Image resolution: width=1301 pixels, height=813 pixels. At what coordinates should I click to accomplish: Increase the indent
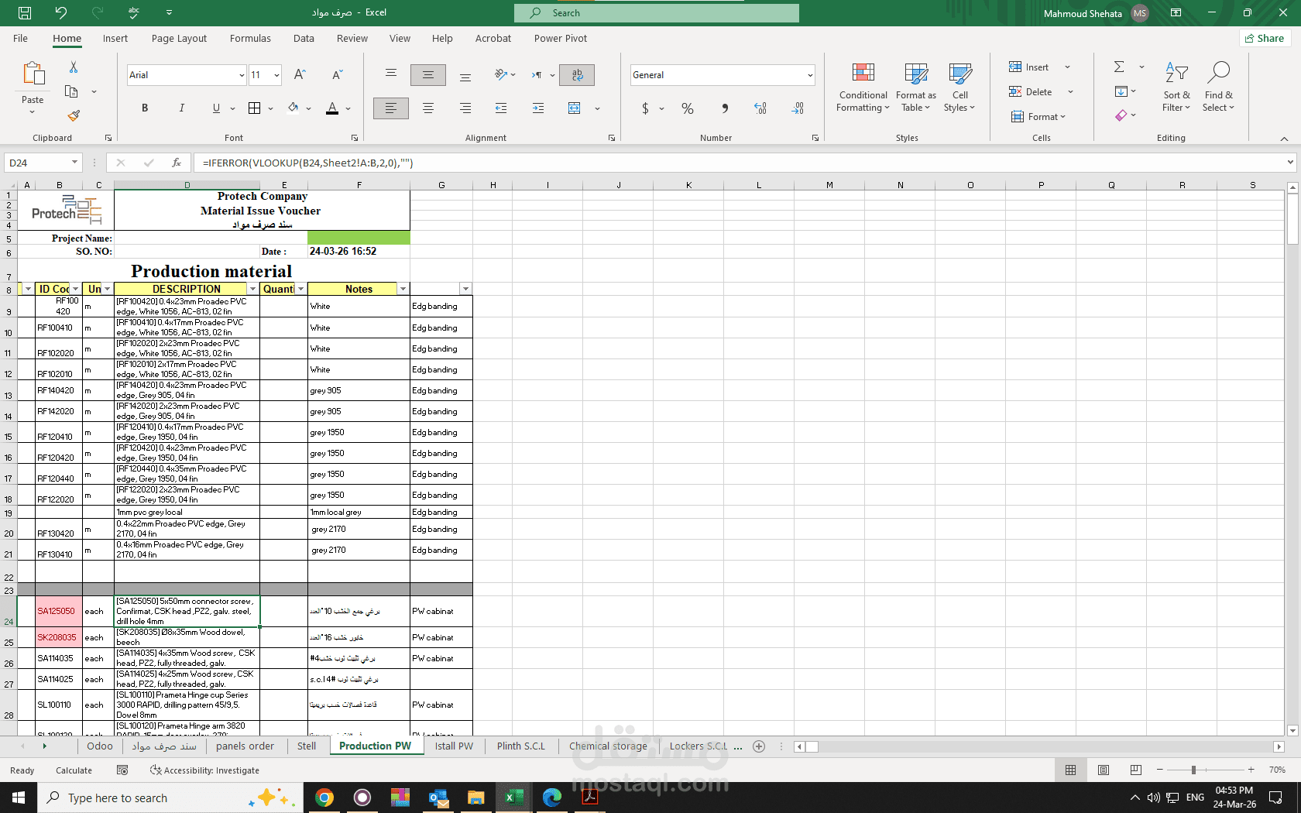(538, 108)
